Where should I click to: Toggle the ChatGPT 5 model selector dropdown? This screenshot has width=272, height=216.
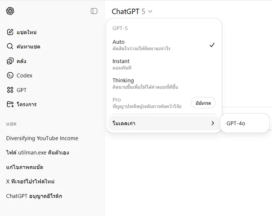click(x=132, y=11)
